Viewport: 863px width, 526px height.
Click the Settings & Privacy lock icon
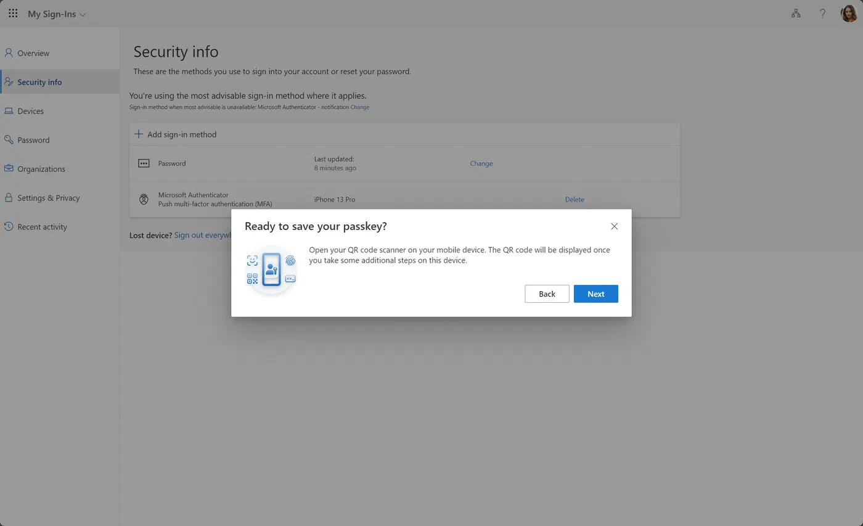pos(9,198)
